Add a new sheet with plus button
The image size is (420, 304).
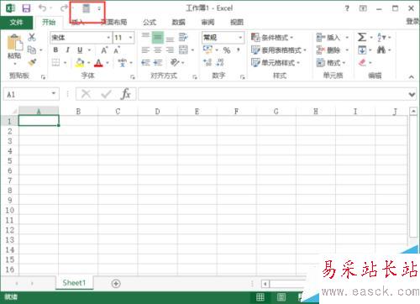tap(116, 284)
